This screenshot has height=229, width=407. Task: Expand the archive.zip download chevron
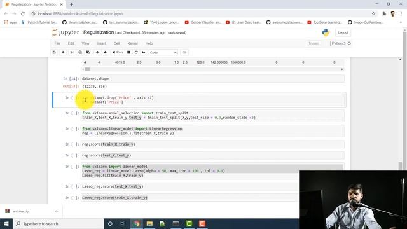coord(57,211)
